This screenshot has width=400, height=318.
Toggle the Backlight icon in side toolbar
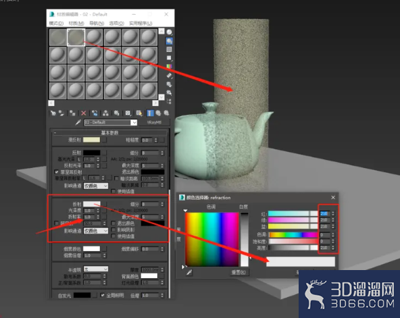pos(169,41)
